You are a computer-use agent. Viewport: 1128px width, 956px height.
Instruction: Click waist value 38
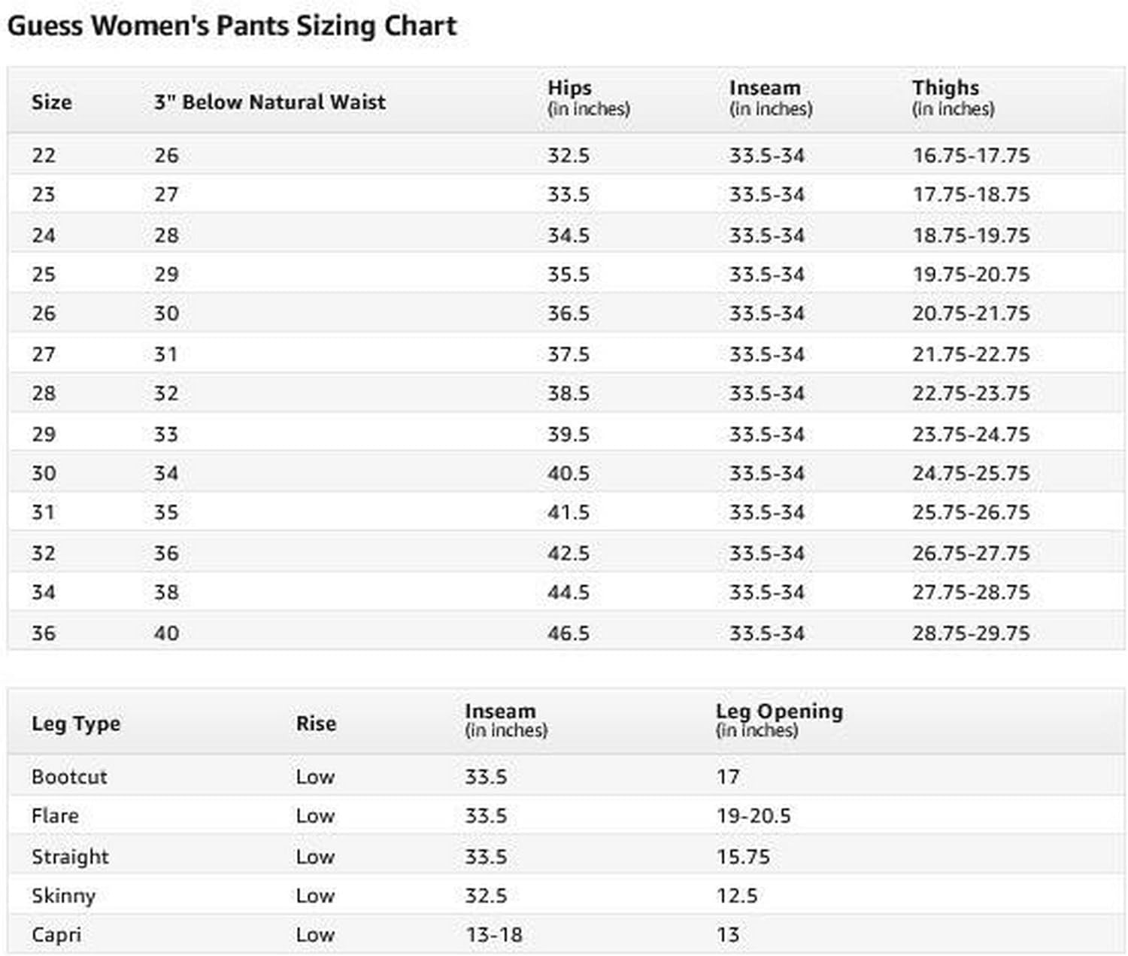[x=166, y=593]
